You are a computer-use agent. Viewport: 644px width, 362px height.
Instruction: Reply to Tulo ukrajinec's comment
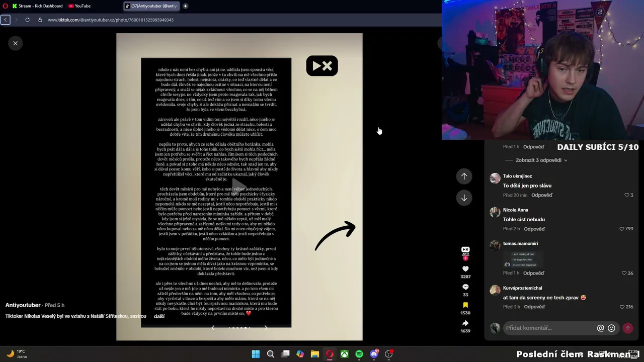[542, 195]
